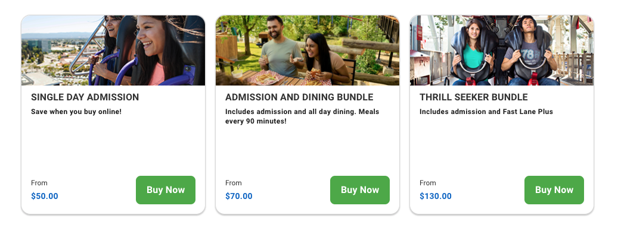Viewport: 621px width, 234px height.
Task: Click the 'Save when you buy online!' text
Action: 76,112
